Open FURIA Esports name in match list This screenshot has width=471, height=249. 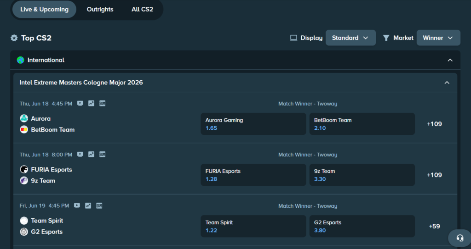[x=52, y=169]
